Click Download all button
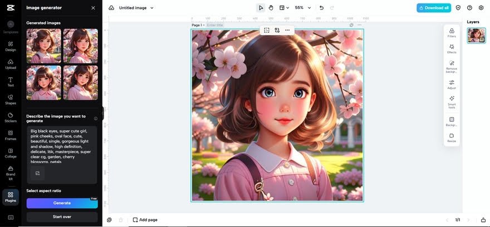Screen dimensions: 490x227 433,8
